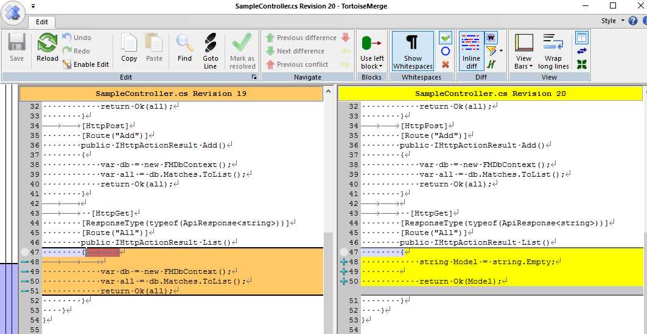Click right line 'string Model = string.Empty;'
Image resolution: width=647 pixels, height=334 pixels.
pyautogui.click(x=488, y=262)
